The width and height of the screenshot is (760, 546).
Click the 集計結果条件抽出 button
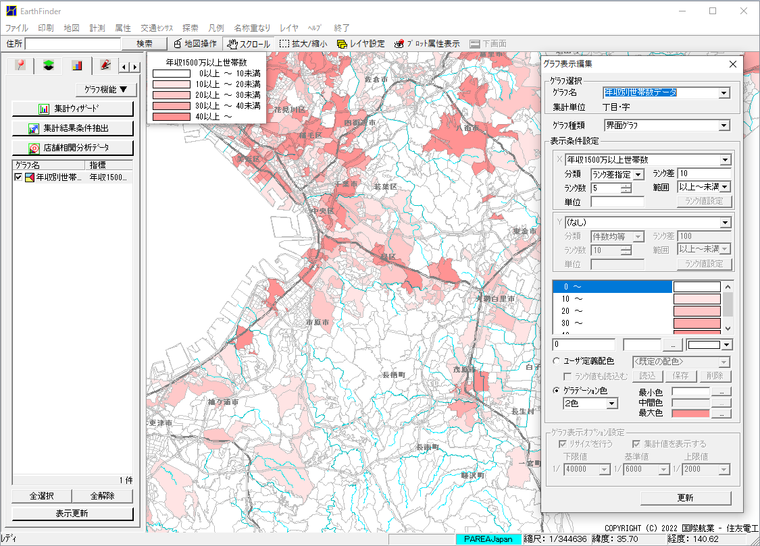coord(73,128)
